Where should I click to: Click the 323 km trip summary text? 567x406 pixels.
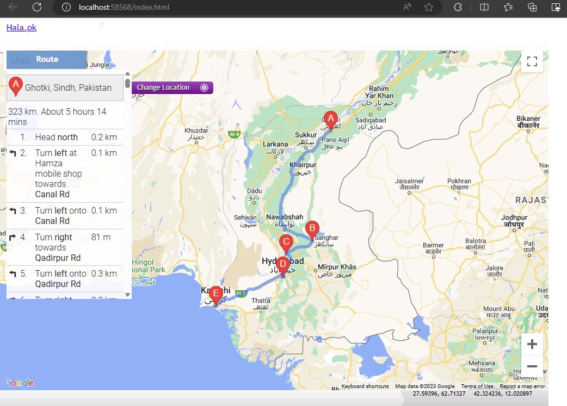coord(57,117)
